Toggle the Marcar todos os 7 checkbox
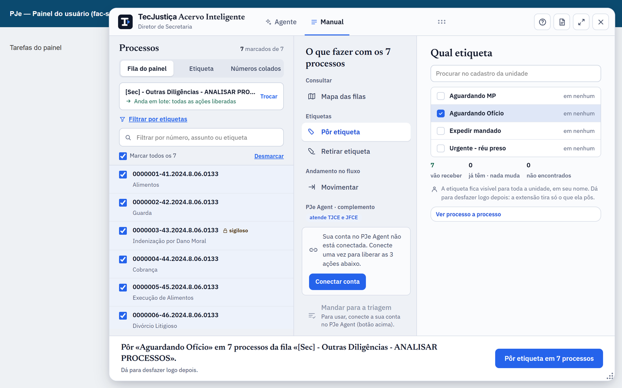 (x=123, y=156)
